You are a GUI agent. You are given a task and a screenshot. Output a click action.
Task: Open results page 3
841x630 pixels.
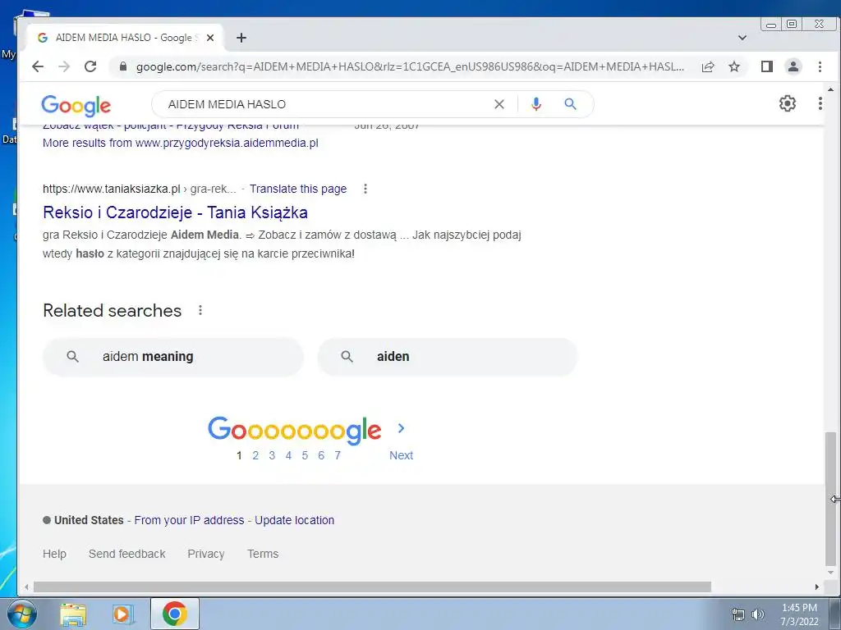(x=272, y=455)
